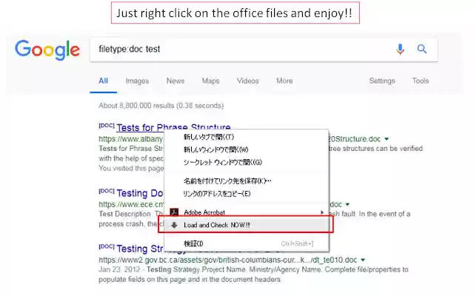Open search Tools
This screenshot has width=474, height=296.
pyautogui.click(x=421, y=81)
